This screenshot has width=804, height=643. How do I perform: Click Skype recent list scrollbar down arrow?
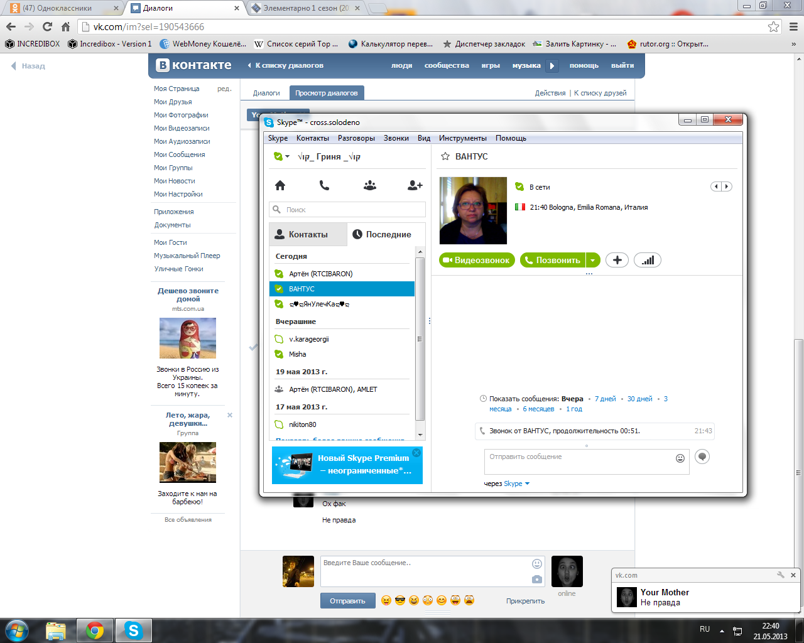click(420, 435)
